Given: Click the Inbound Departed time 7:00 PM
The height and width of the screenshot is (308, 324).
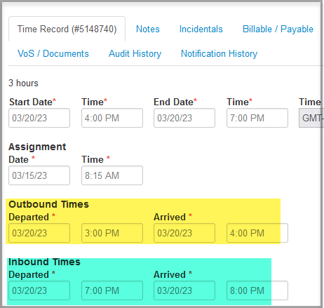Looking at the screenshot, I should 112,290.
